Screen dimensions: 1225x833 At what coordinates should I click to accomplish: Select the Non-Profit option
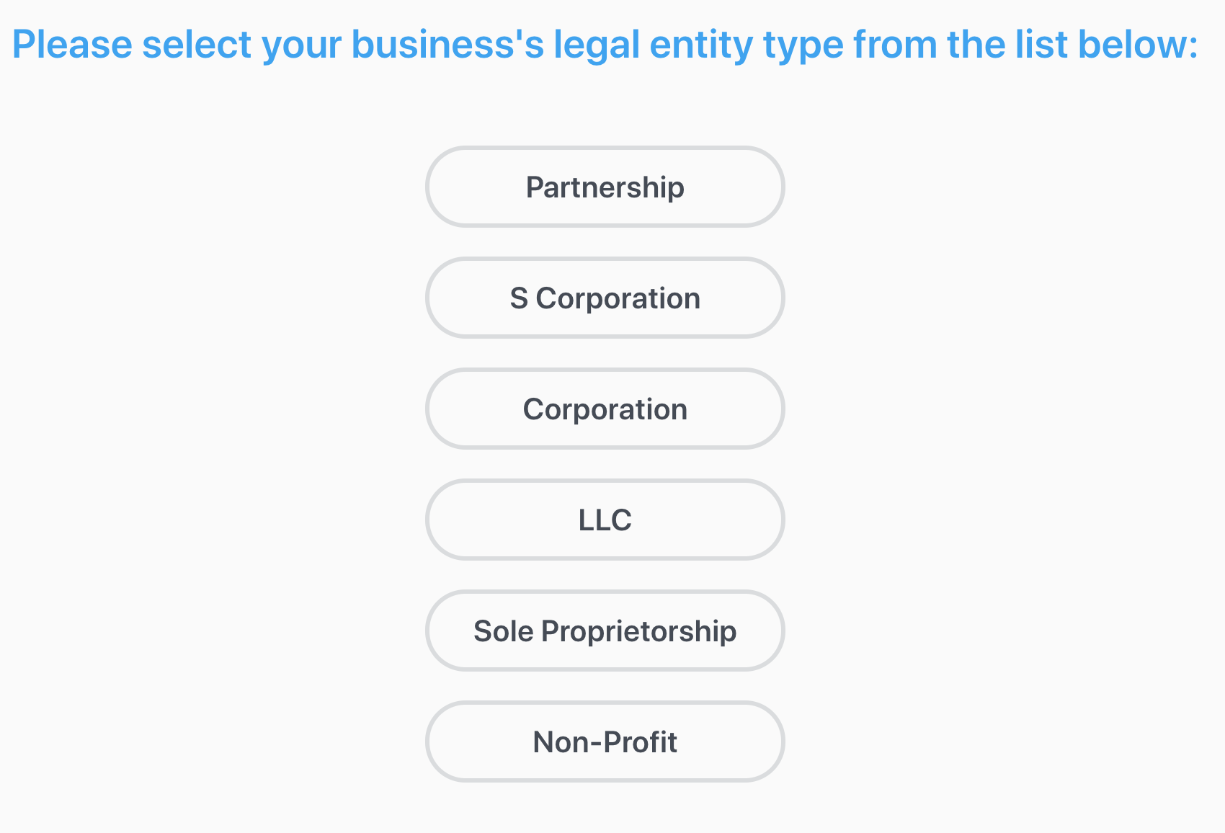[x=605, y=741]
